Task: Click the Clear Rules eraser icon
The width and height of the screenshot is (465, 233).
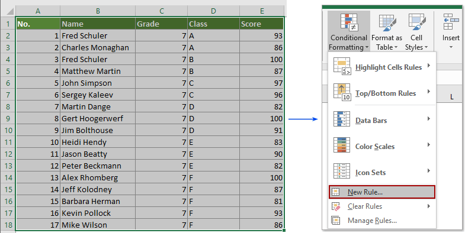Action: pos(336,206)
